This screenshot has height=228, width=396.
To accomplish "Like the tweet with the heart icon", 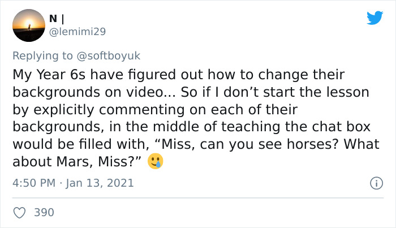I will (20, 212).
